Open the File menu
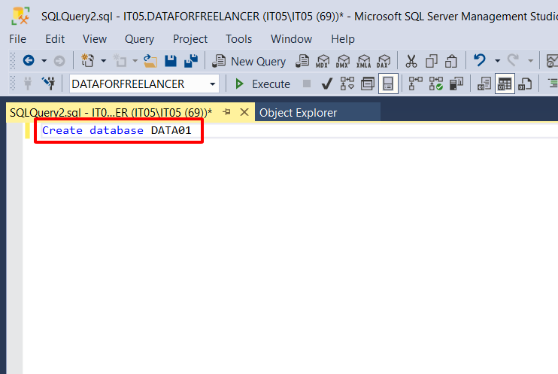The image size is (558, 374). click(17, 39)
